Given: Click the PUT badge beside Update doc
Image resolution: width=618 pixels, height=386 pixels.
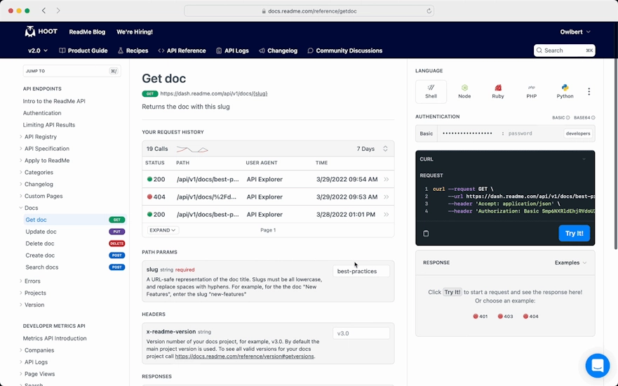Looking at the screenshot, I should [x=116, y=232].
